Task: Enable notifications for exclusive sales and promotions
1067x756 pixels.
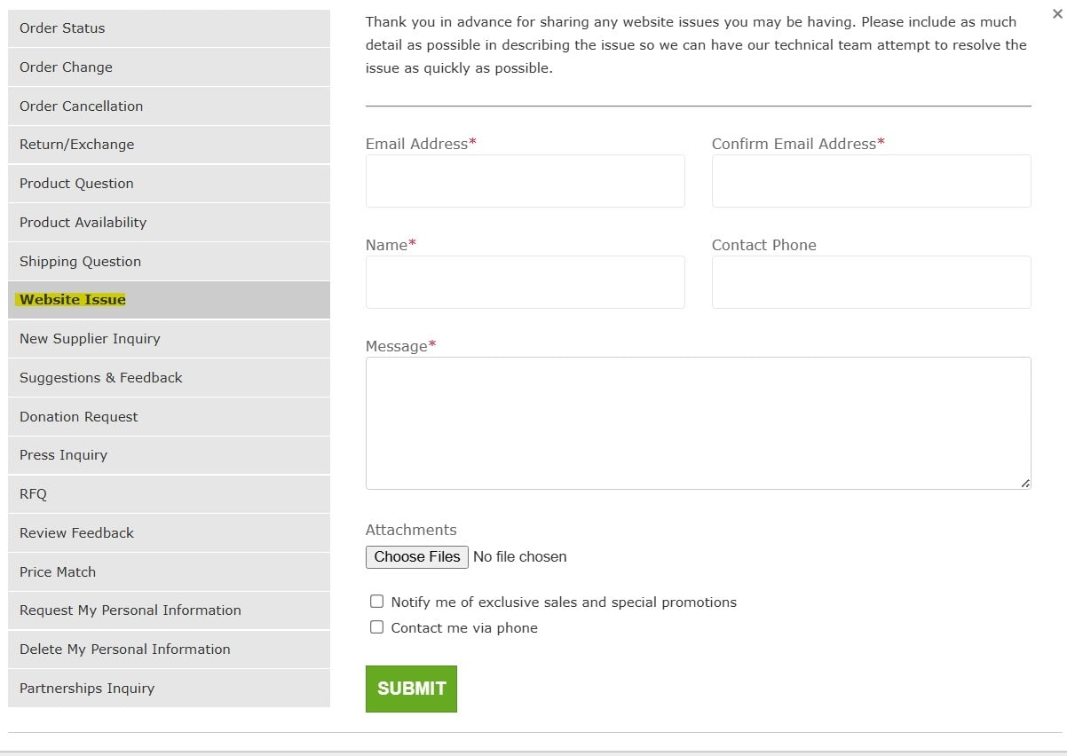Action: point(376,601)
